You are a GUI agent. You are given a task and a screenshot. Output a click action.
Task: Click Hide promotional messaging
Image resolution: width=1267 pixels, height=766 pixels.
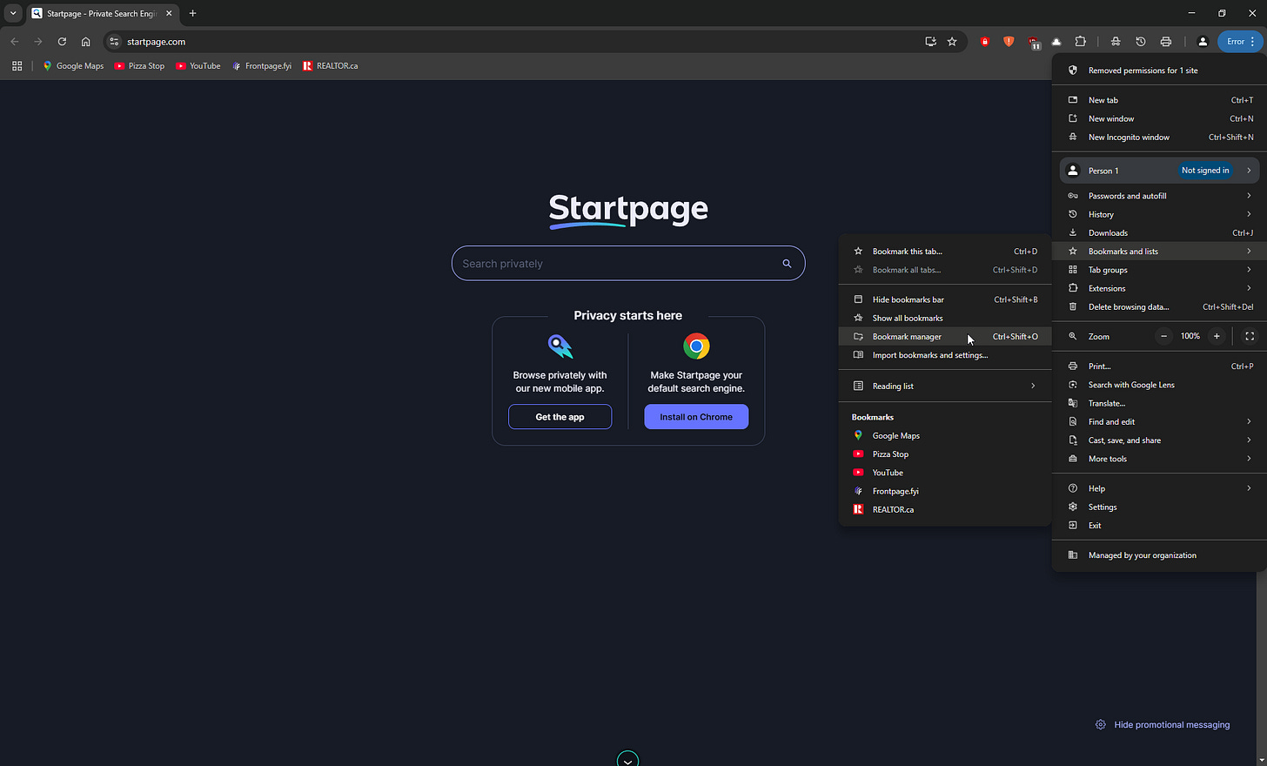click(1163, 724)
